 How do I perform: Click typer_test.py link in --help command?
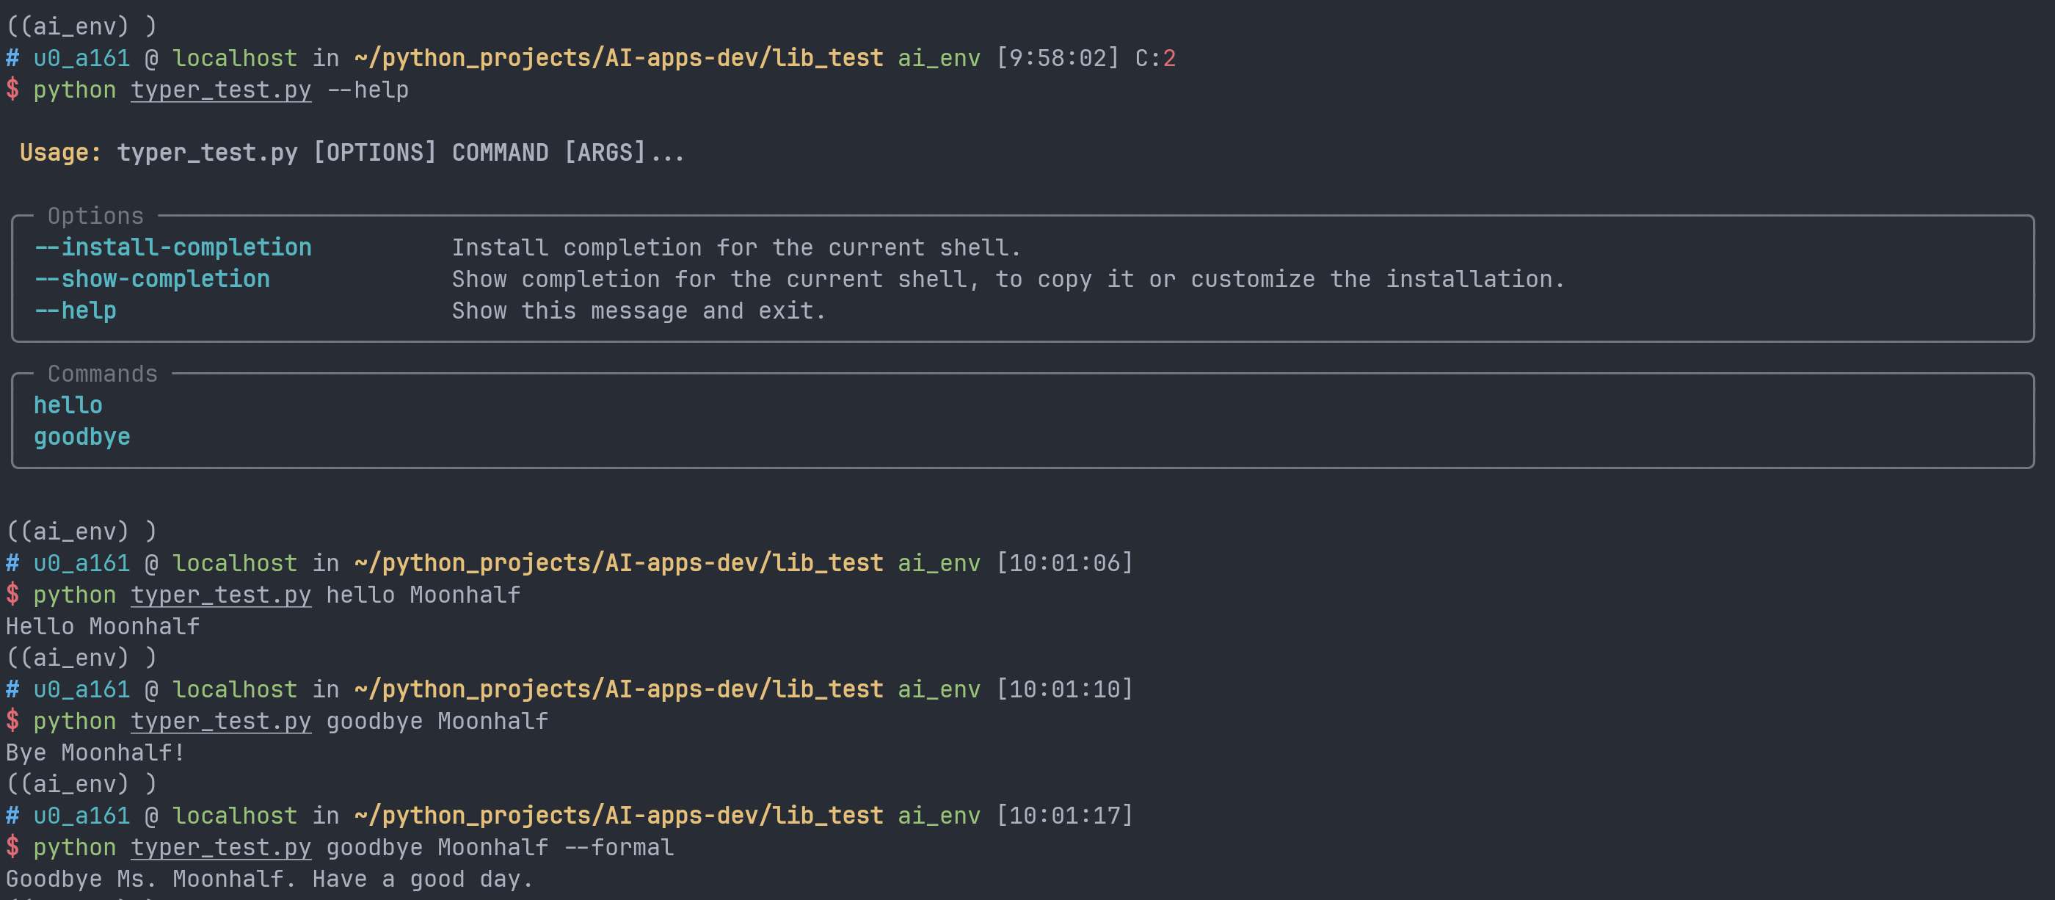(221, 90)
